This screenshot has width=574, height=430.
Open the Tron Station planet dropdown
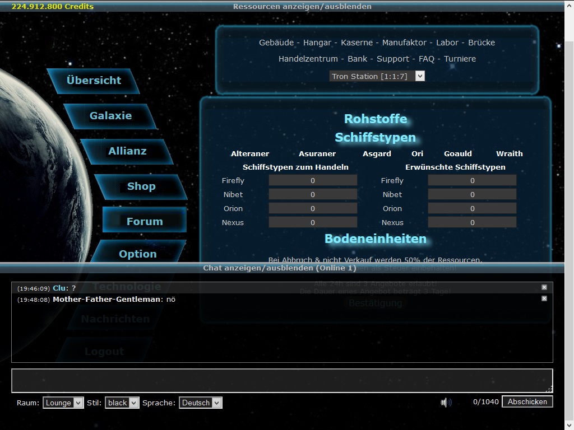[377, 76]
